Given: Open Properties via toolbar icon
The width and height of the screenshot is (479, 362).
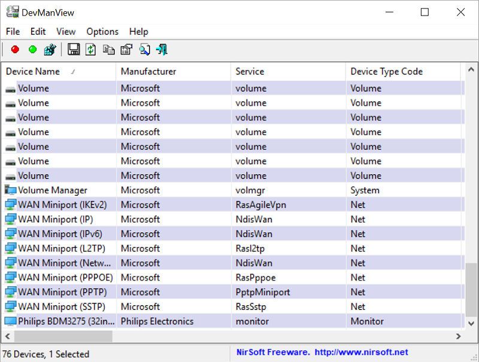Looking at the screenshot, I should click(126, 50).
